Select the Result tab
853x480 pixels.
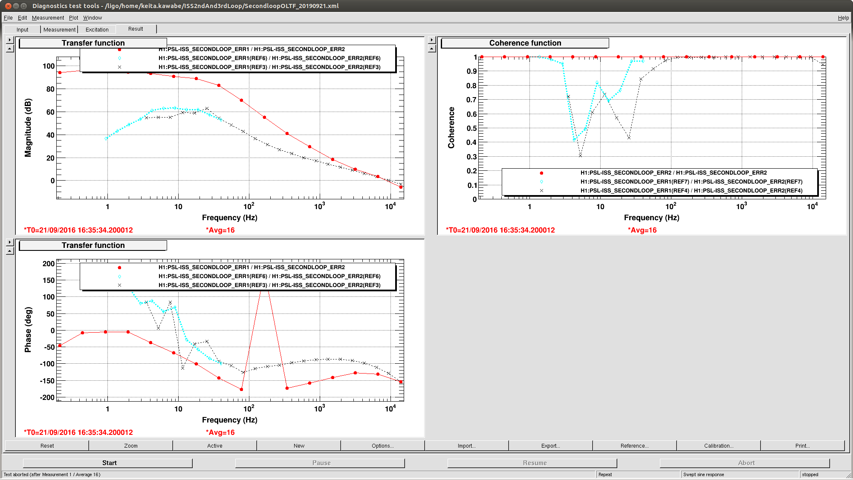(136, 29)
